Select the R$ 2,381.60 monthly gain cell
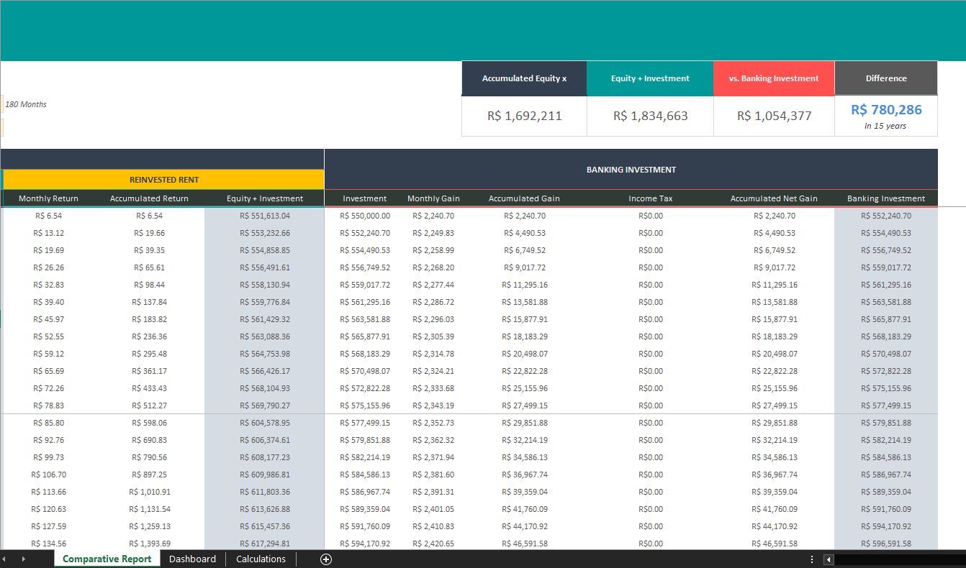Image resolution: width=966 pixels, height=568 pixels. [x=433, y=475]
